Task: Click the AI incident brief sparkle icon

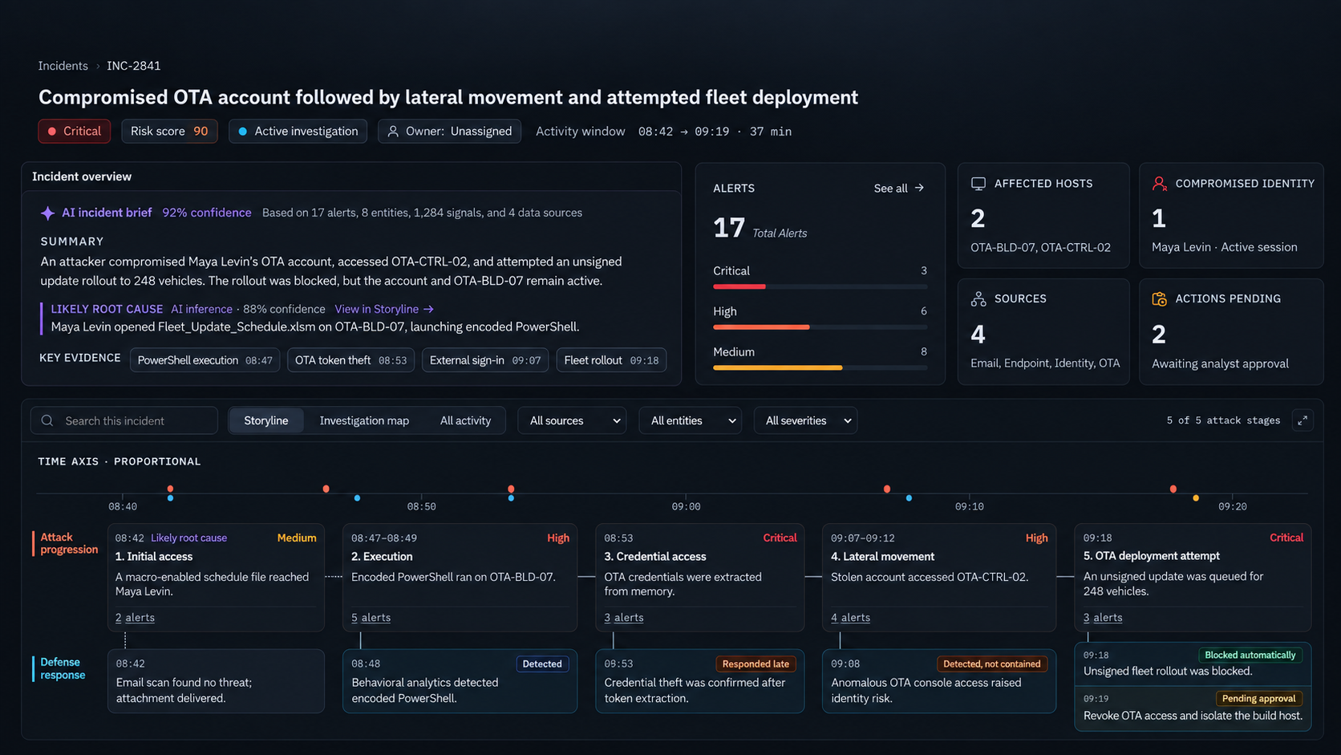Action: tap(47, 213)
